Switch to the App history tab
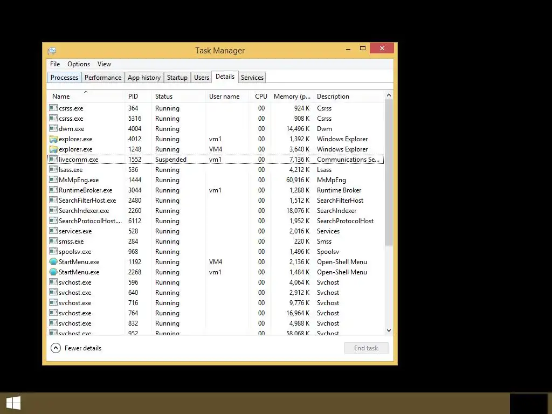This screenshot has width=552, height=414. (x=144, y=78)
